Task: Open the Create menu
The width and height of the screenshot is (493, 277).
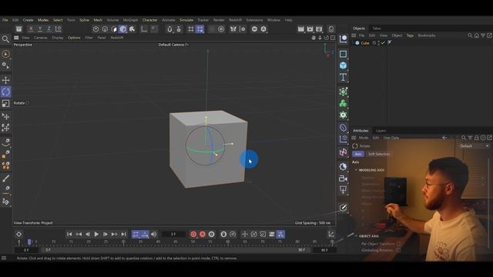Action: coord(28,20)
